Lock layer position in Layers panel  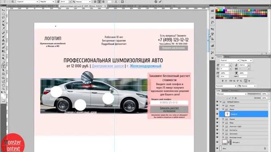coord(232,98)
